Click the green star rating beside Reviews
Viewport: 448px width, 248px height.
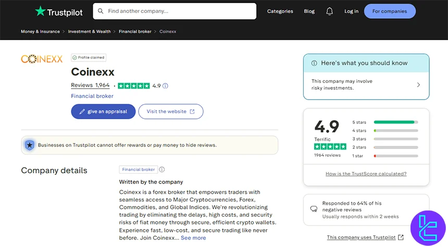pyautogui.click(x=134, y=86)
